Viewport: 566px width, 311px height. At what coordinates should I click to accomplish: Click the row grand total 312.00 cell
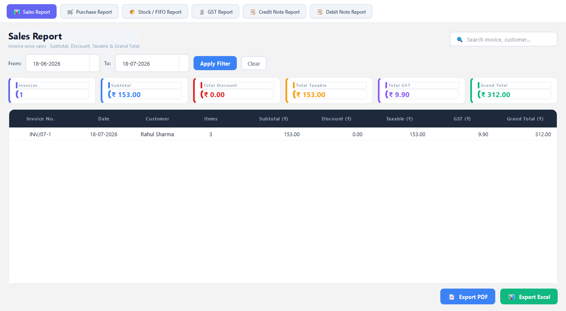pyautogui.click(x=525, y=134)
